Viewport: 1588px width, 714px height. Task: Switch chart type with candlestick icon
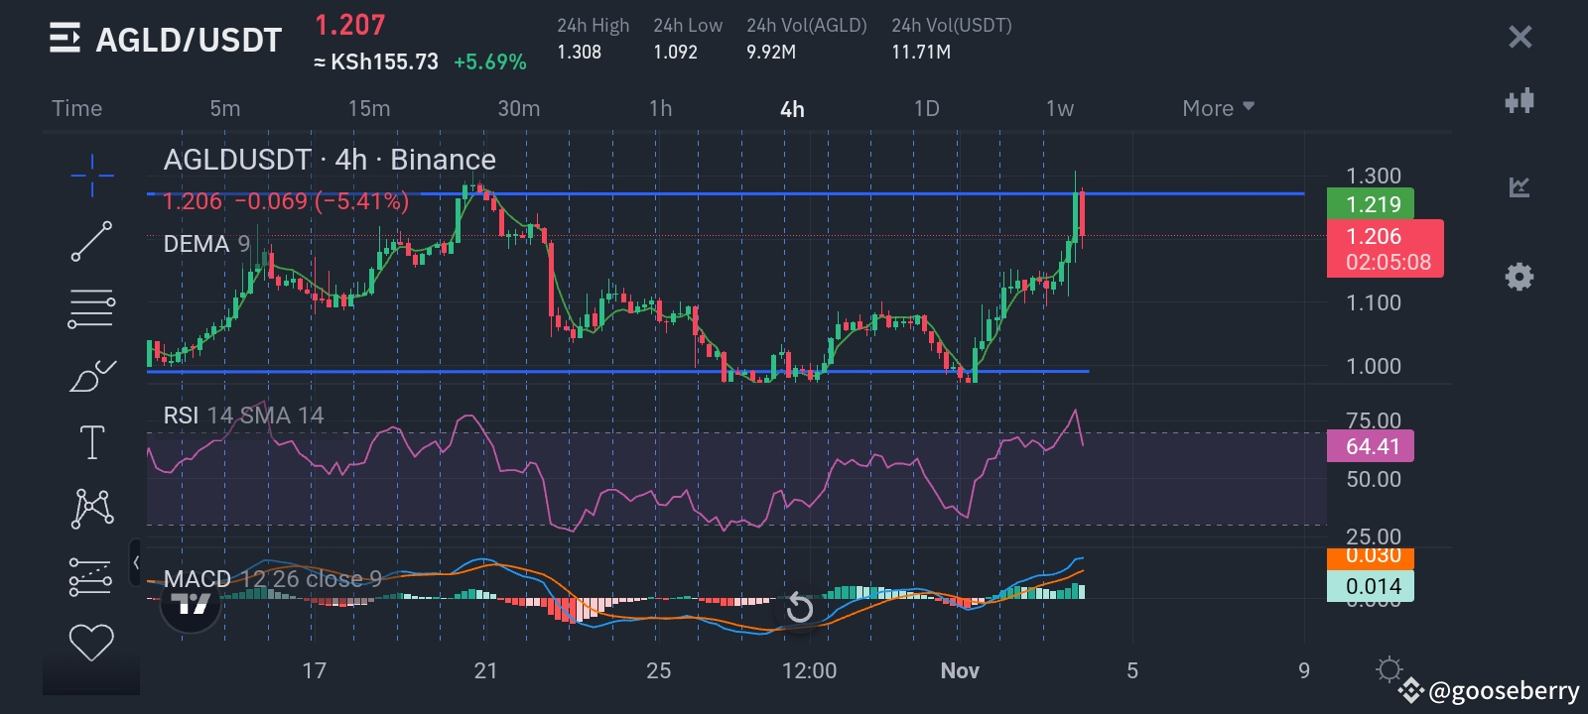1519,100
